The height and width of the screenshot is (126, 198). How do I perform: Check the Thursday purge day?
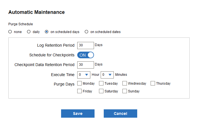click(153, 83)
